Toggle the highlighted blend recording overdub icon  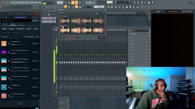click(x=76, y=3)
